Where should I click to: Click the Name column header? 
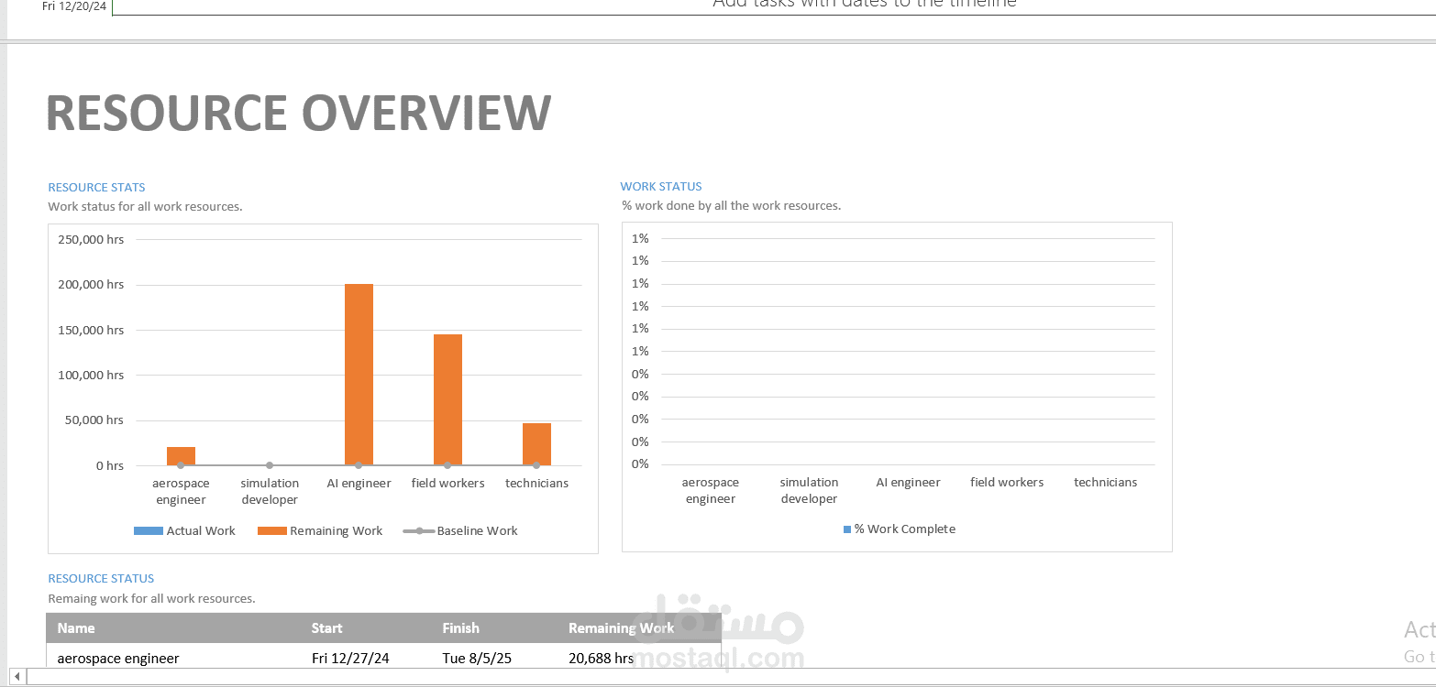click(x=76, y=627)
